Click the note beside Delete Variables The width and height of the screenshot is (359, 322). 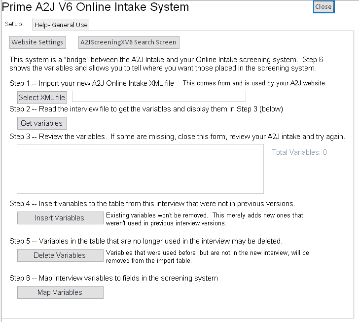click(x=207, y=256)
